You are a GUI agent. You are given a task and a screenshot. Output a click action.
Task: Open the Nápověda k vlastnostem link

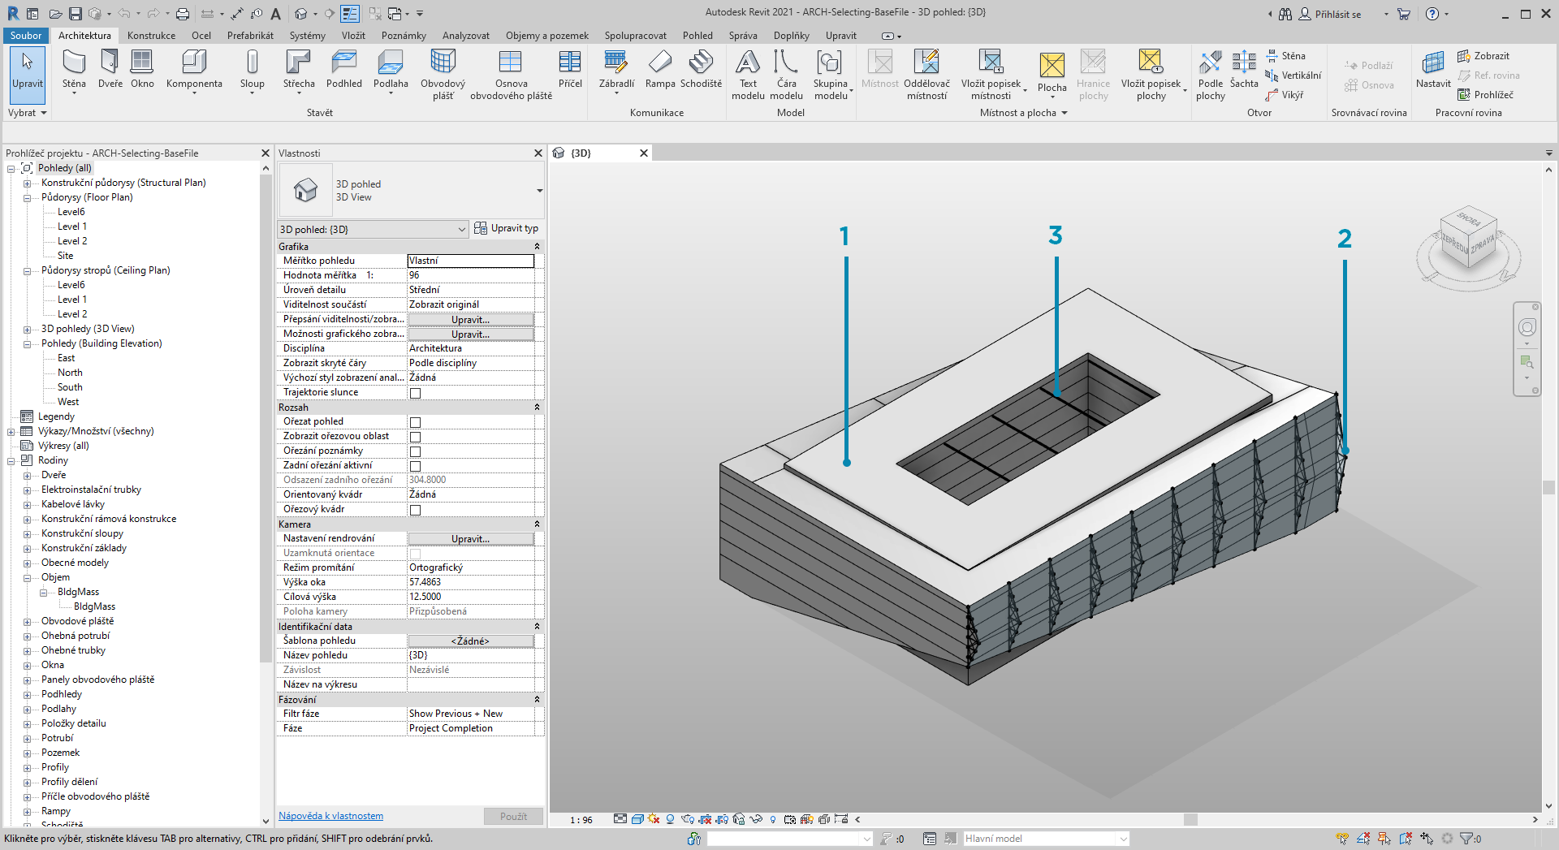330,816
